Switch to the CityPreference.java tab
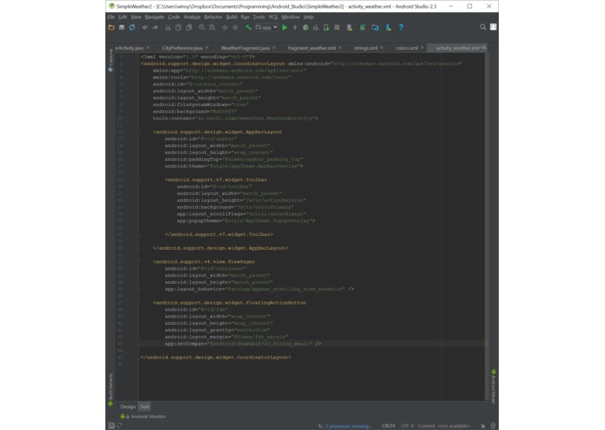605x430 pixels. pyautogui.click(x=182, y=48)
